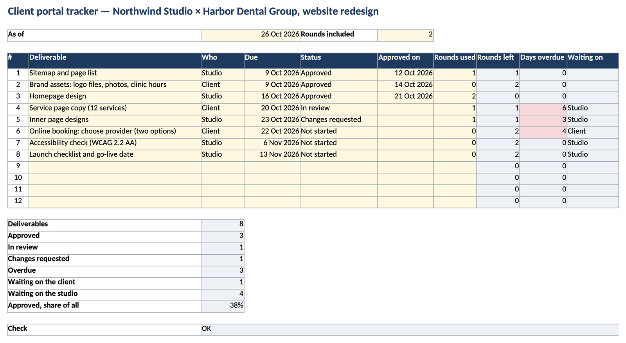626x343 pixels.
Task: Select days overdue value for Service page copy
Action: click(x=543, y=109)
